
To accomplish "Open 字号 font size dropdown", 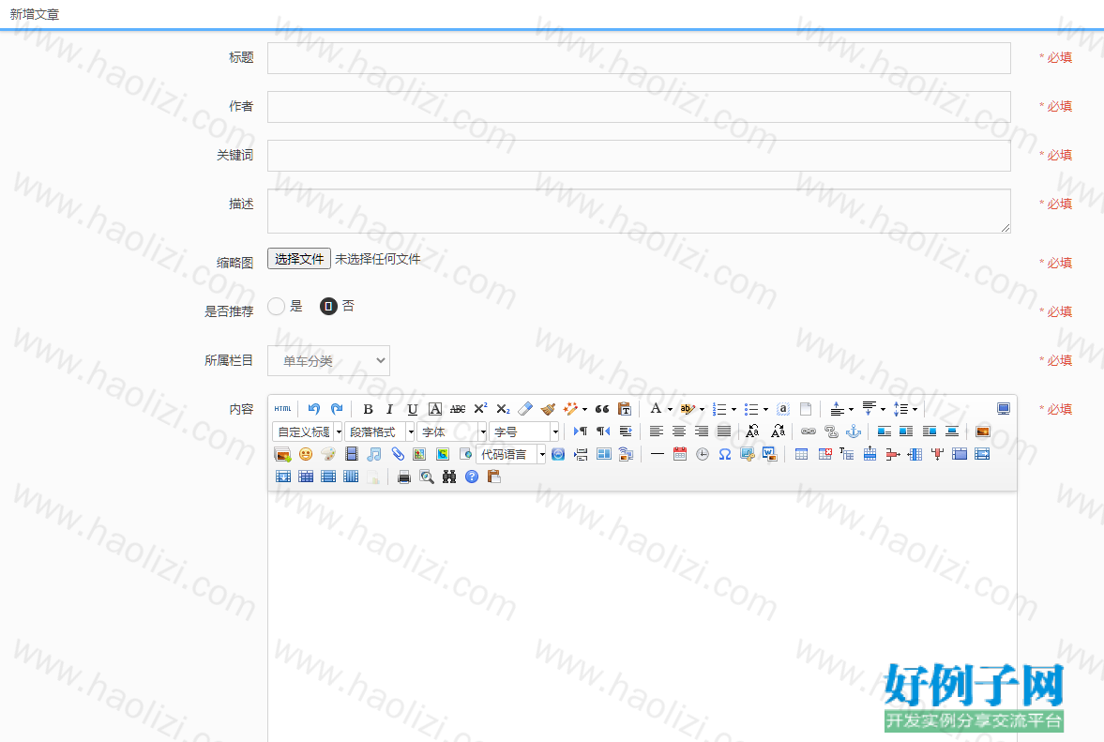I will (x=524, y=432).
